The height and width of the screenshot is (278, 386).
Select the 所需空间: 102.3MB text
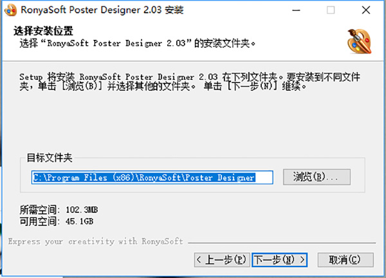click(59, 210)
